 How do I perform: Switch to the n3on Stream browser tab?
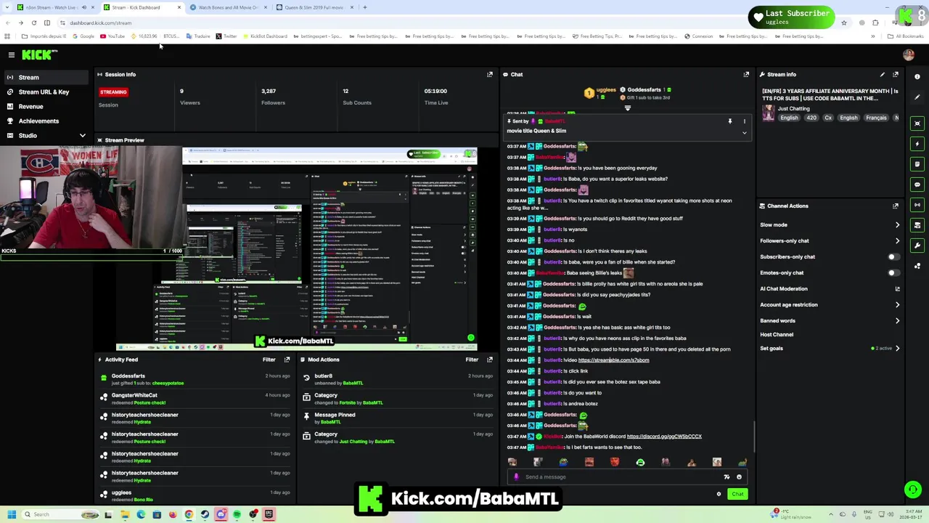click(54, 7)
